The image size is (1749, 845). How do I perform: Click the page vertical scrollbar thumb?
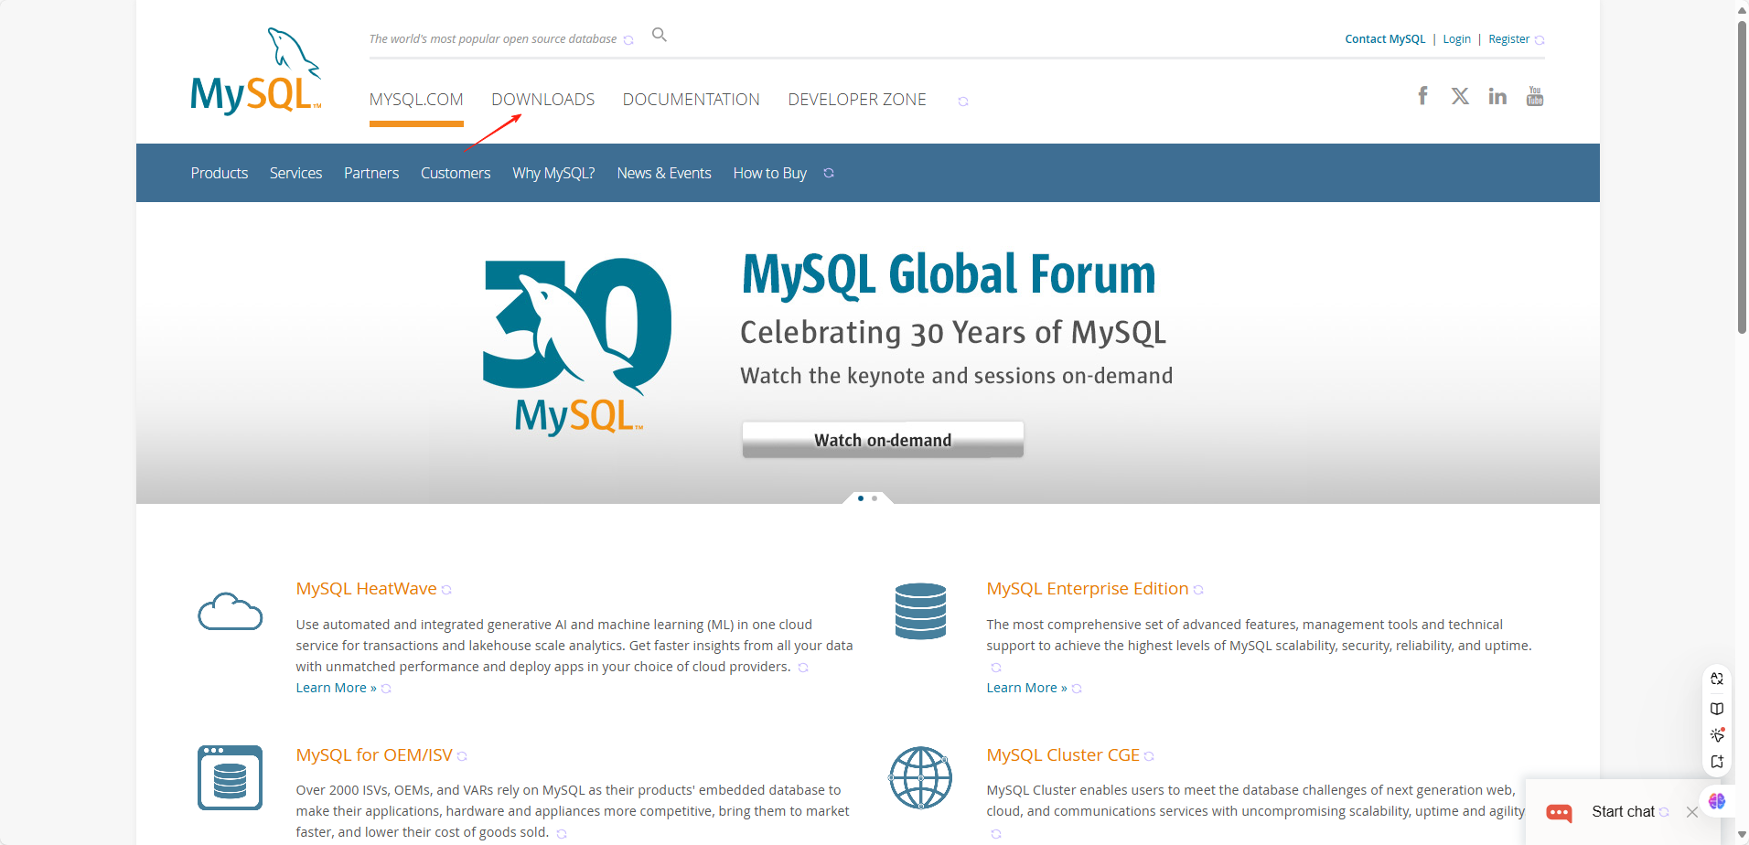(1742, 178)
